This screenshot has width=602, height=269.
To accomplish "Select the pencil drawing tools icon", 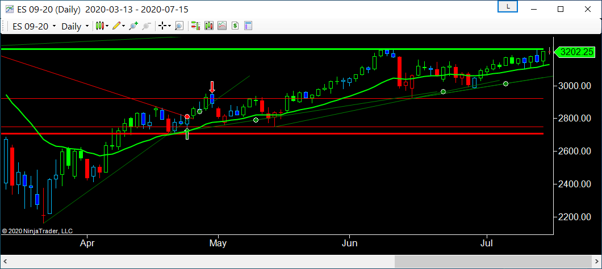I will [117, 26].
